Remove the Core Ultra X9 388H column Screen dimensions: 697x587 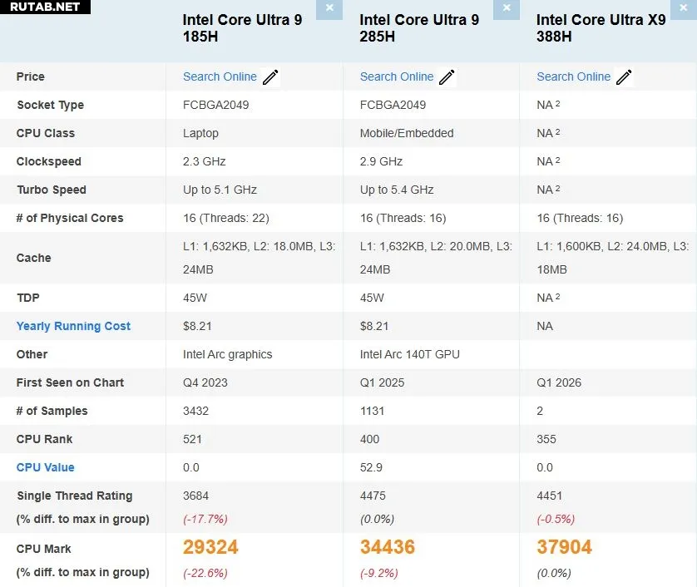tap(683, 8)
